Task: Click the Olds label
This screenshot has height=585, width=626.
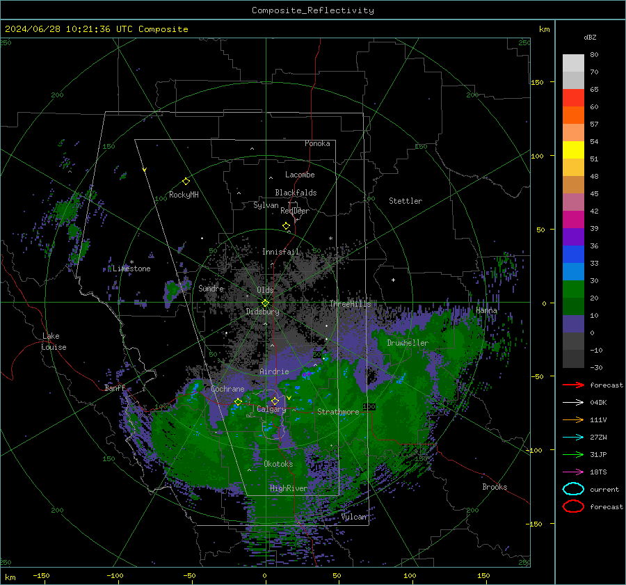Action: click(x=265, y=290)
